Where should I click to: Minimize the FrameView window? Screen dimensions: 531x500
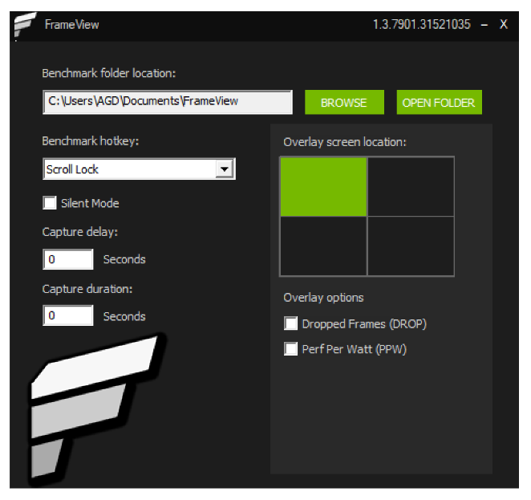(484, 25)
